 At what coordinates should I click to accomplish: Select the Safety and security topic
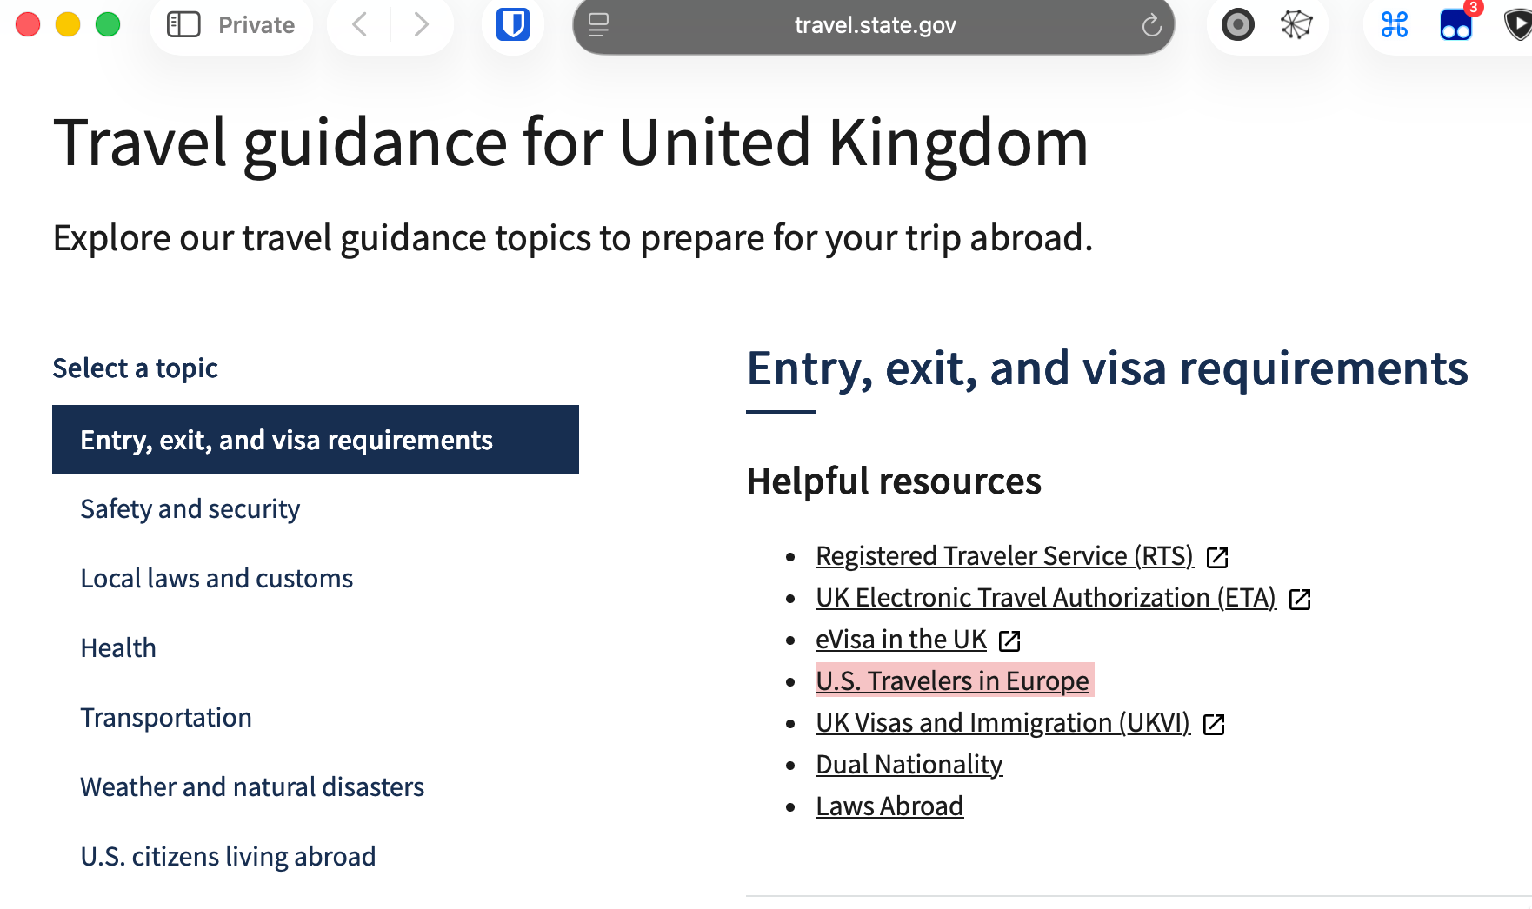tap(190, 508)
